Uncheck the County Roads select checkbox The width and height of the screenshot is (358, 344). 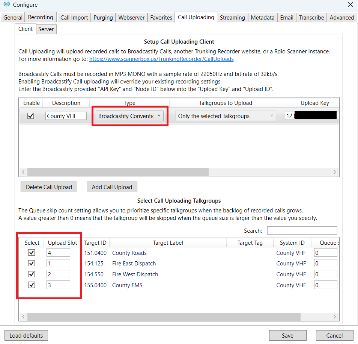[32, 253]
